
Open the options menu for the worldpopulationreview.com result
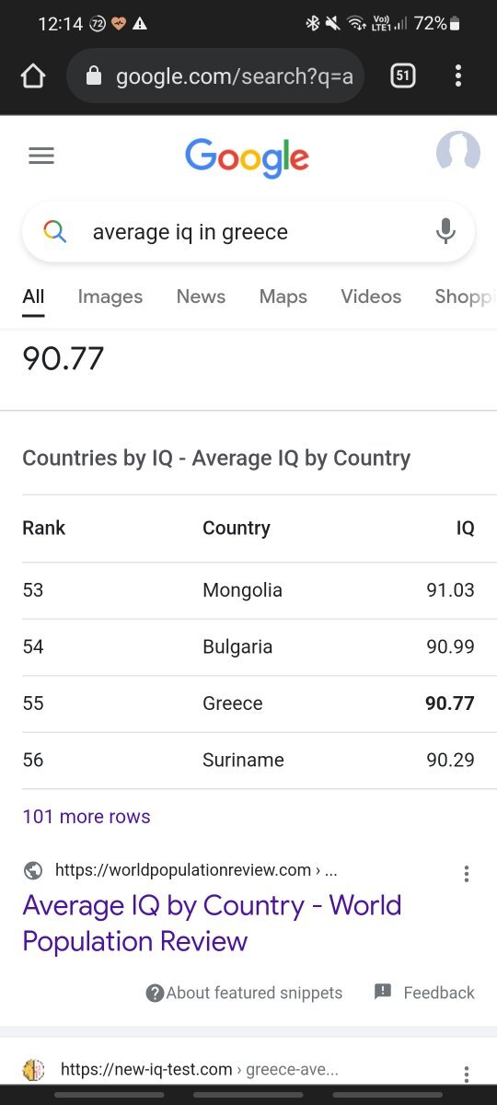click(467, 874)
